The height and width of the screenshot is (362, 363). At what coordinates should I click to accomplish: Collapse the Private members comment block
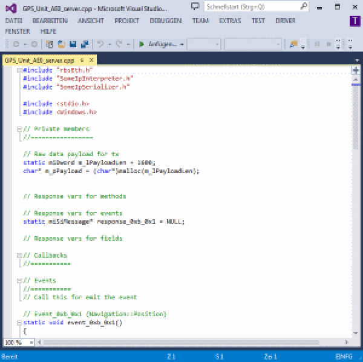[x=19, y=129]
